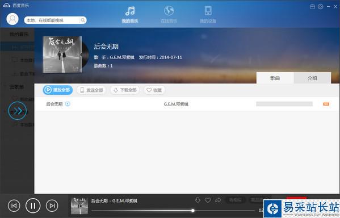Close the Baidu Music window
The width and height of the screenshot is (340, 218).
click(x=335, y=6)
